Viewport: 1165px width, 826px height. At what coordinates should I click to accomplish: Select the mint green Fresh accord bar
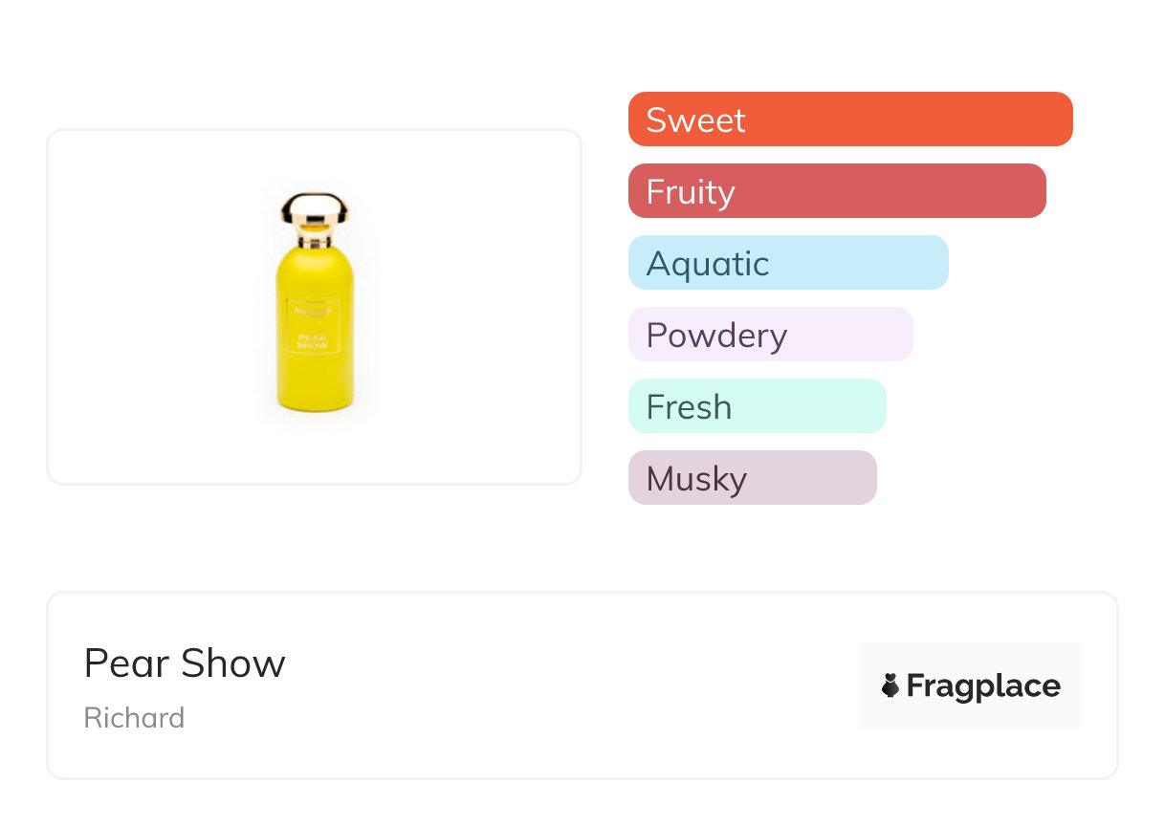tap(757, 406)
